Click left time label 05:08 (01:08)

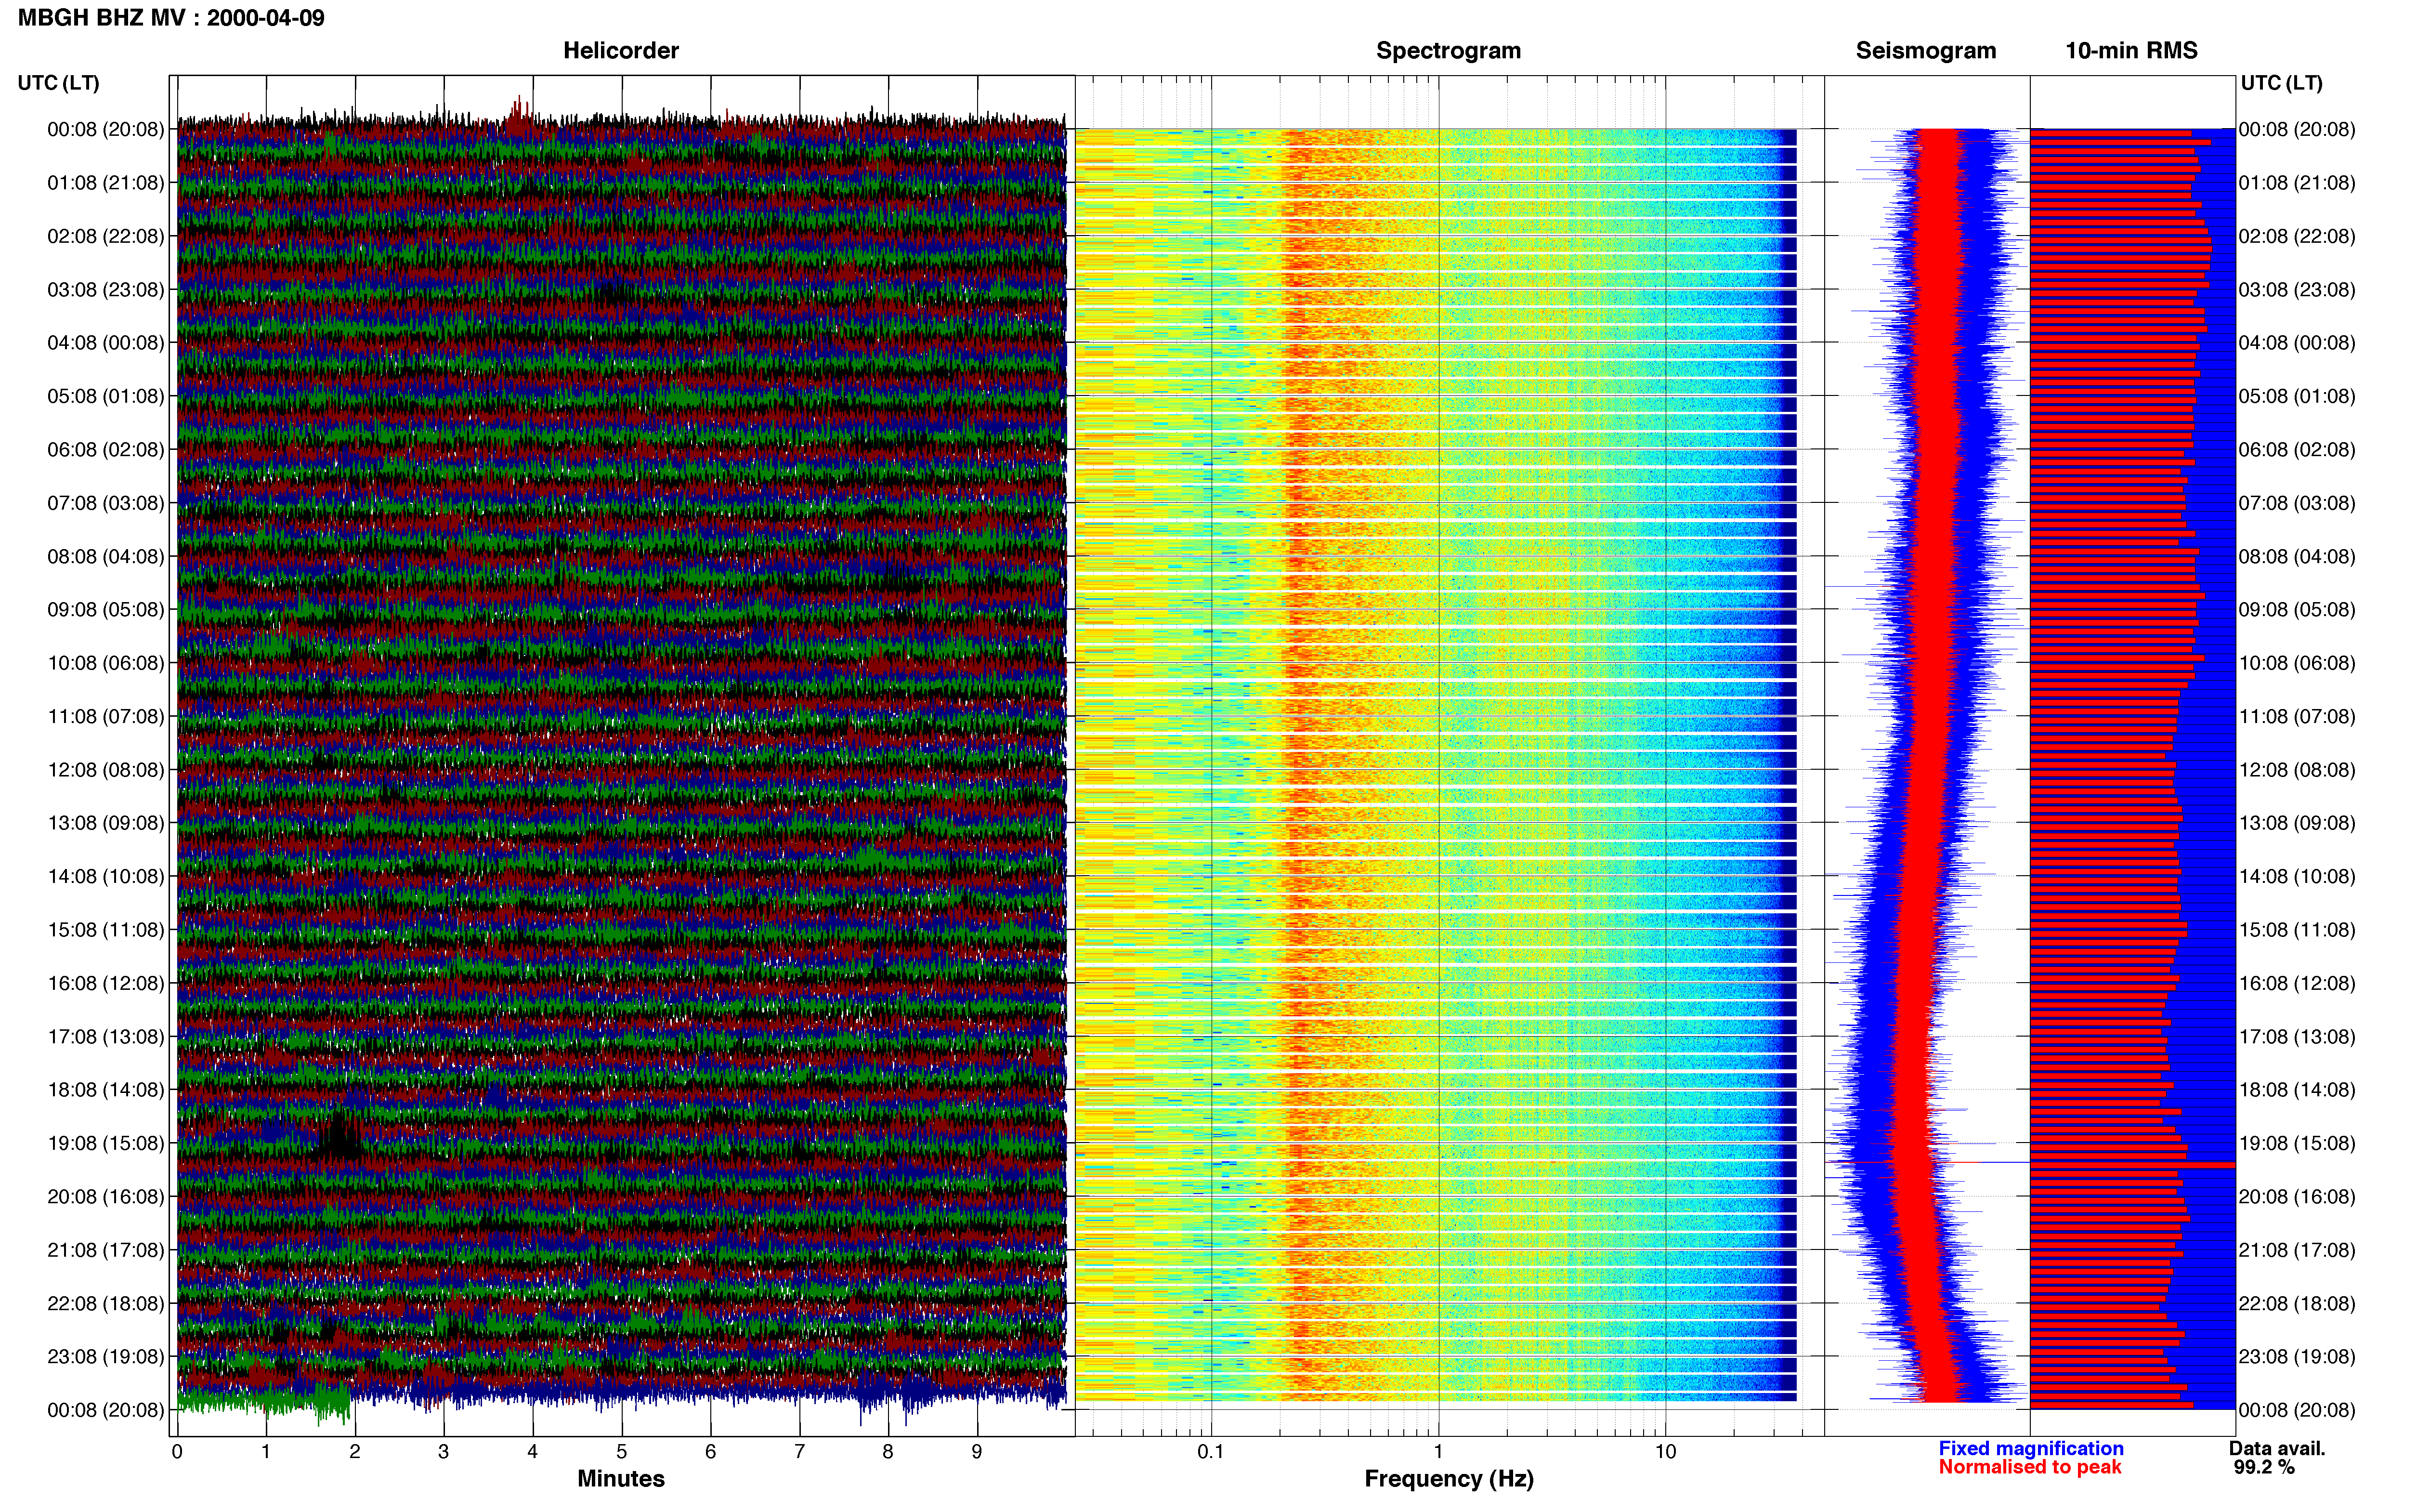[x=105, y=396]
